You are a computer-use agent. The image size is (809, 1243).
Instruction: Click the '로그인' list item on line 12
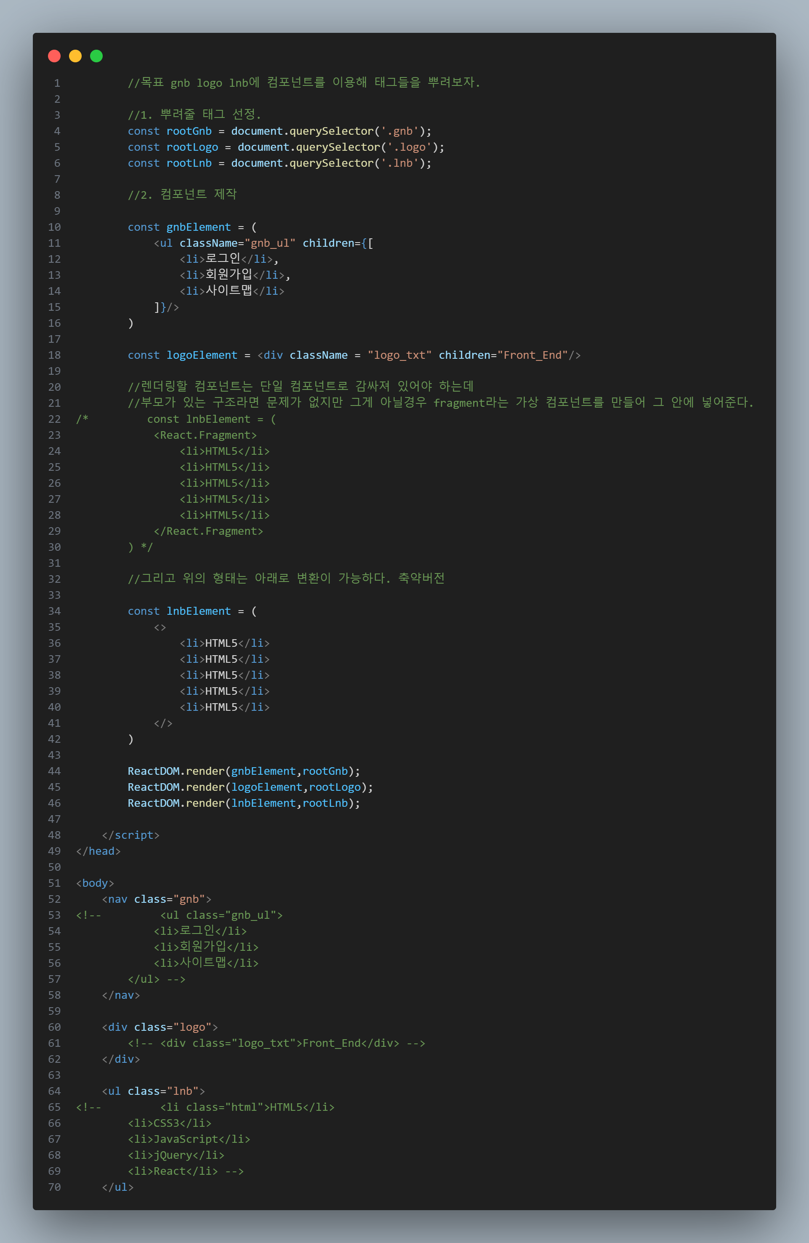click(x=226, y=259)
